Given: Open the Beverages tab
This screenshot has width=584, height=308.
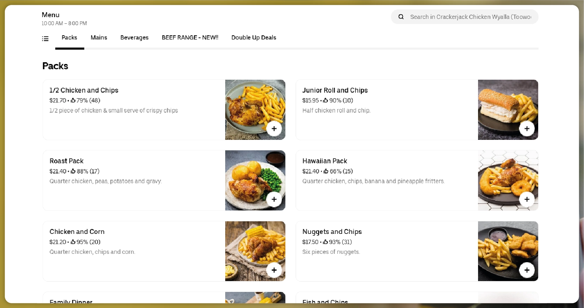Looking at the screenshot, I should coord(134,37).
